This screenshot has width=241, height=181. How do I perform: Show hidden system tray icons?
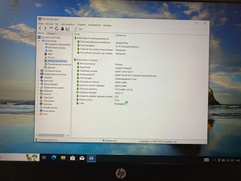point(214,160)
